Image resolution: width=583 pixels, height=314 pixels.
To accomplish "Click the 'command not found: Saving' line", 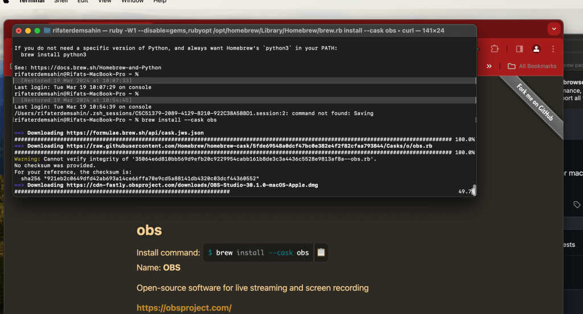I will (194, 113).
